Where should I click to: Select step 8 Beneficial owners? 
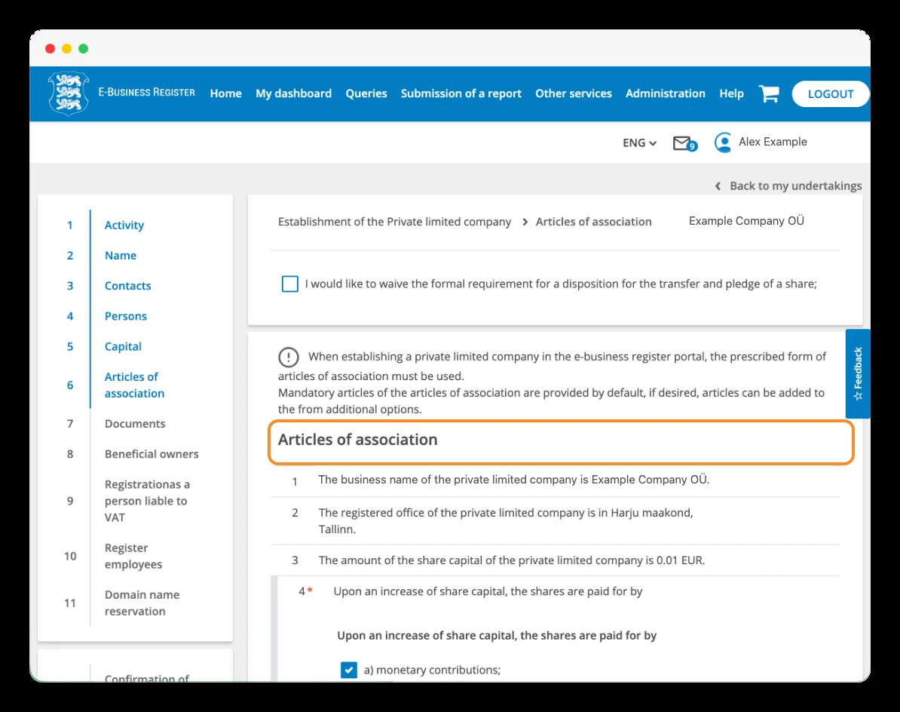(x=152, y=454)
